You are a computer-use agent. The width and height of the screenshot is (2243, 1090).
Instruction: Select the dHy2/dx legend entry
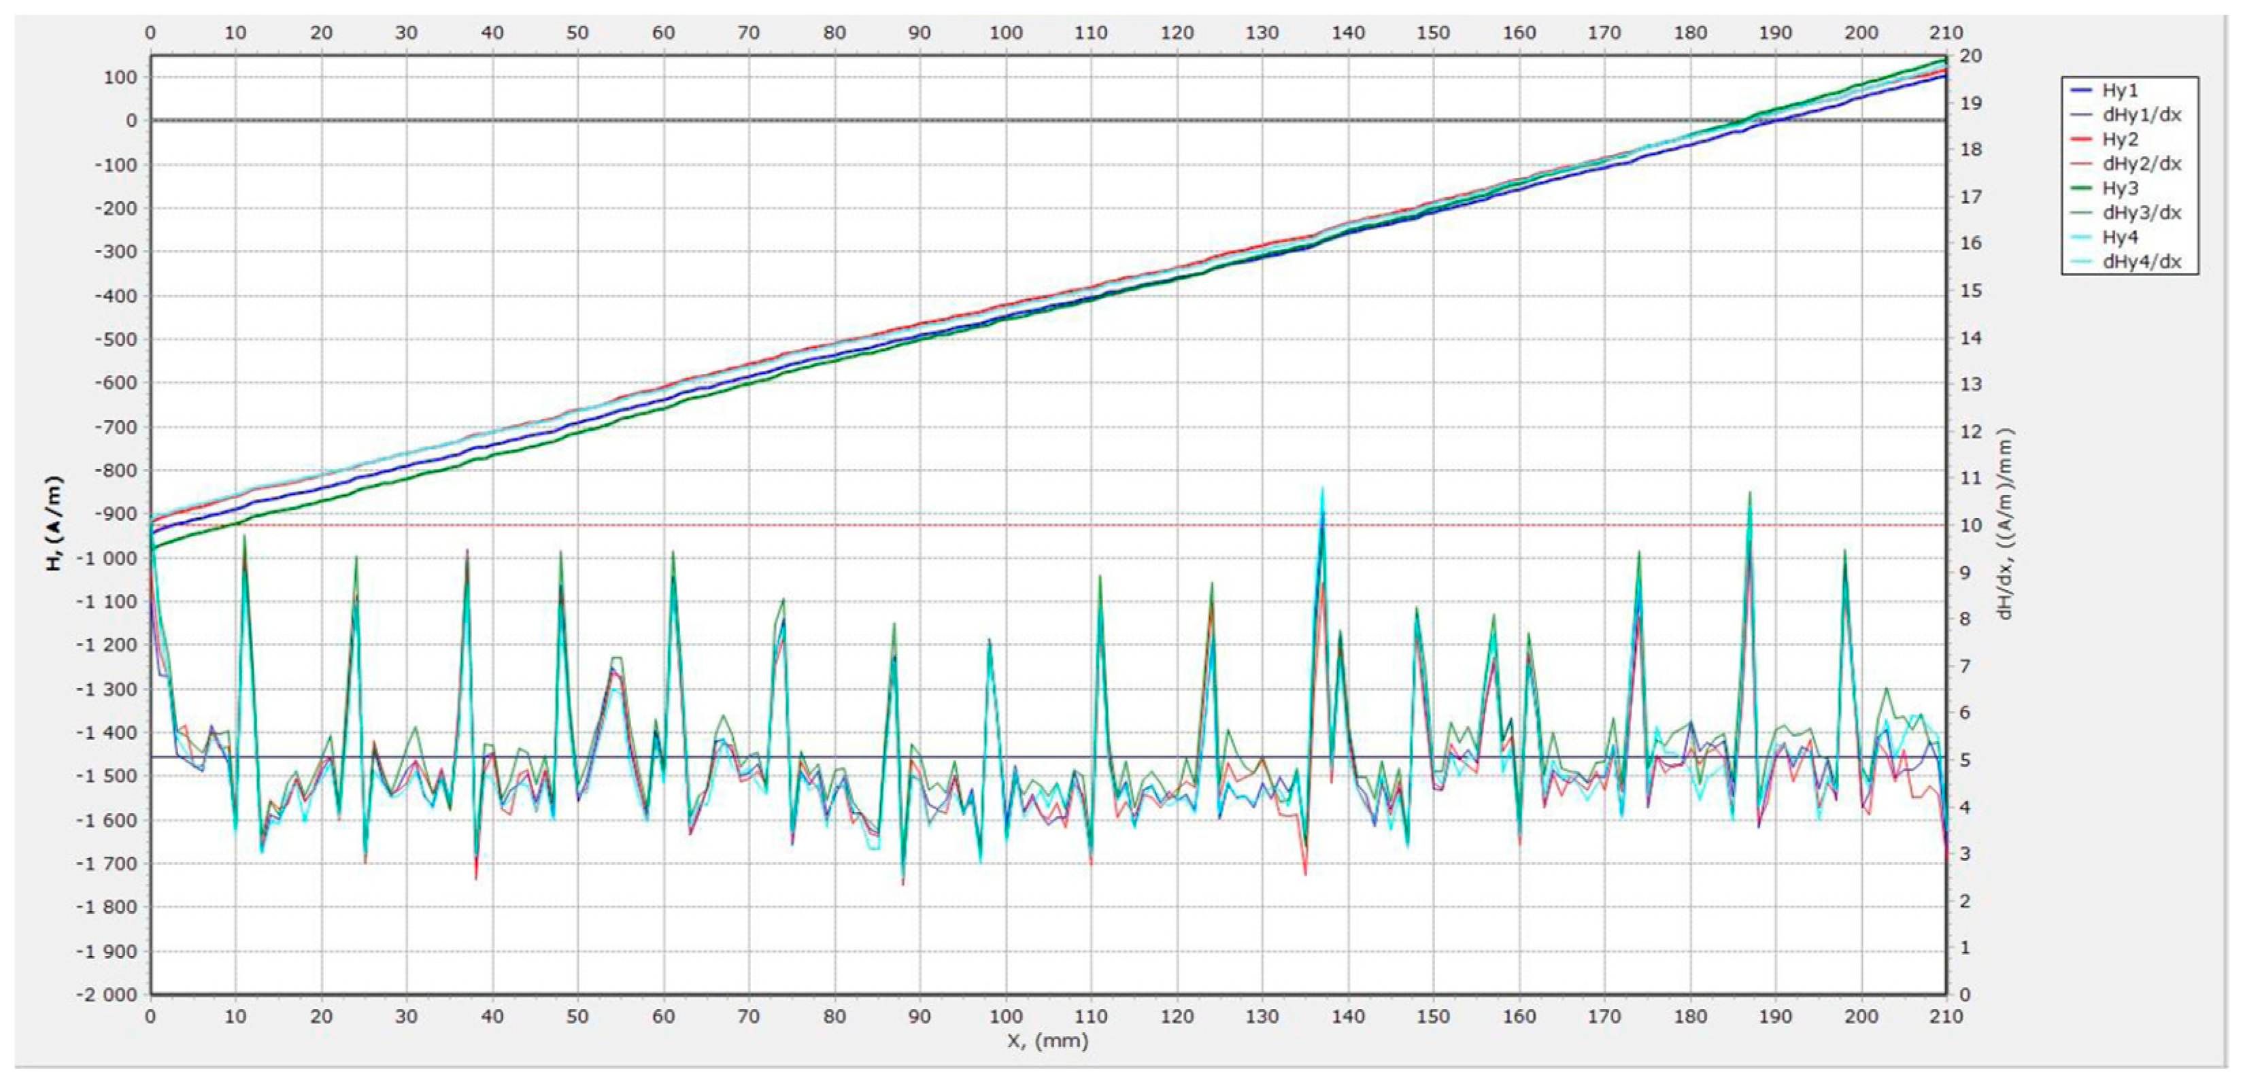point(2141,164)
